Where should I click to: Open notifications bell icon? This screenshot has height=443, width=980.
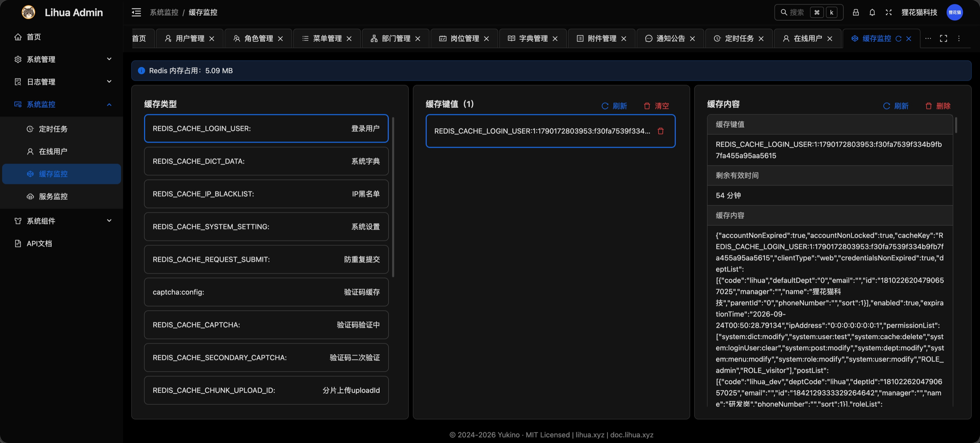coord(872,12)
